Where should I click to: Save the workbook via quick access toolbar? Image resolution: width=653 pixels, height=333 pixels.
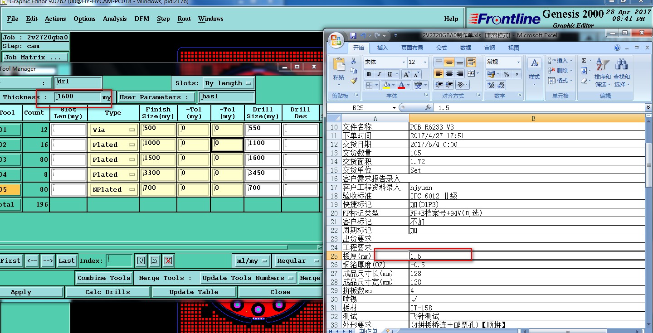(353, 35)
